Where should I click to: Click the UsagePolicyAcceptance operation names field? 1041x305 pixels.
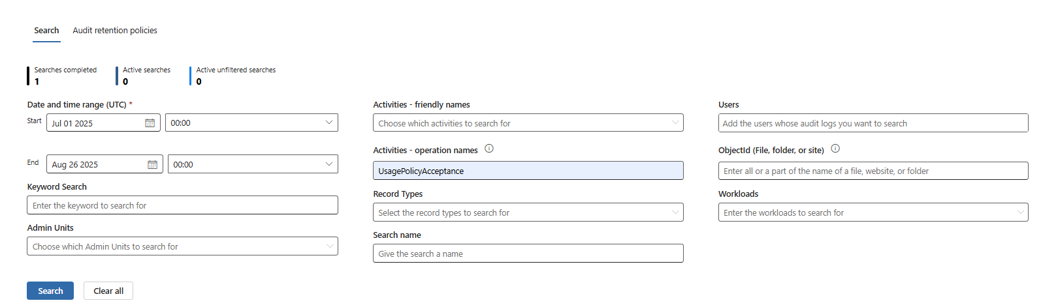tap(528, 171)
